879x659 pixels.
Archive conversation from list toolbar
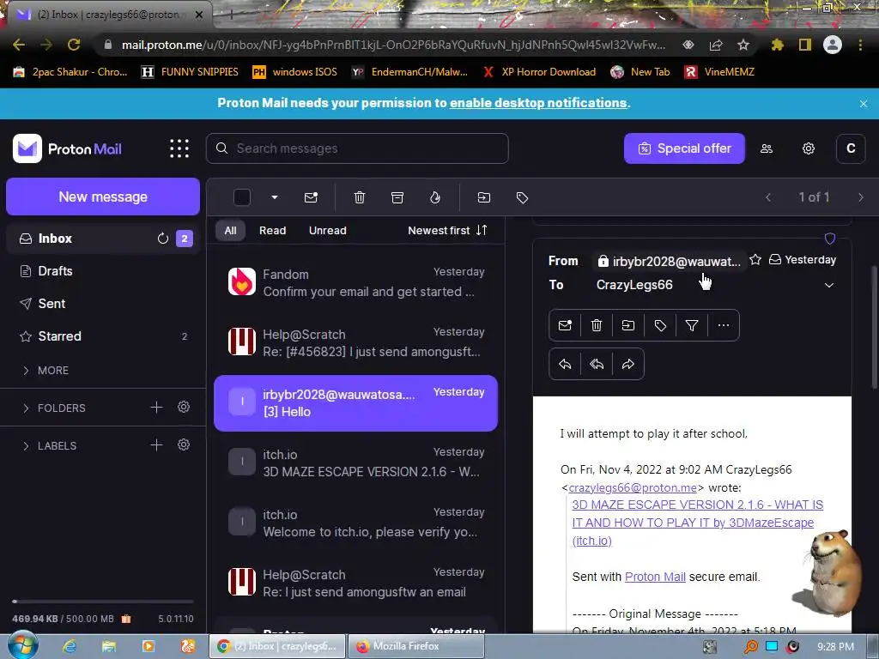[x=397, y=197]
